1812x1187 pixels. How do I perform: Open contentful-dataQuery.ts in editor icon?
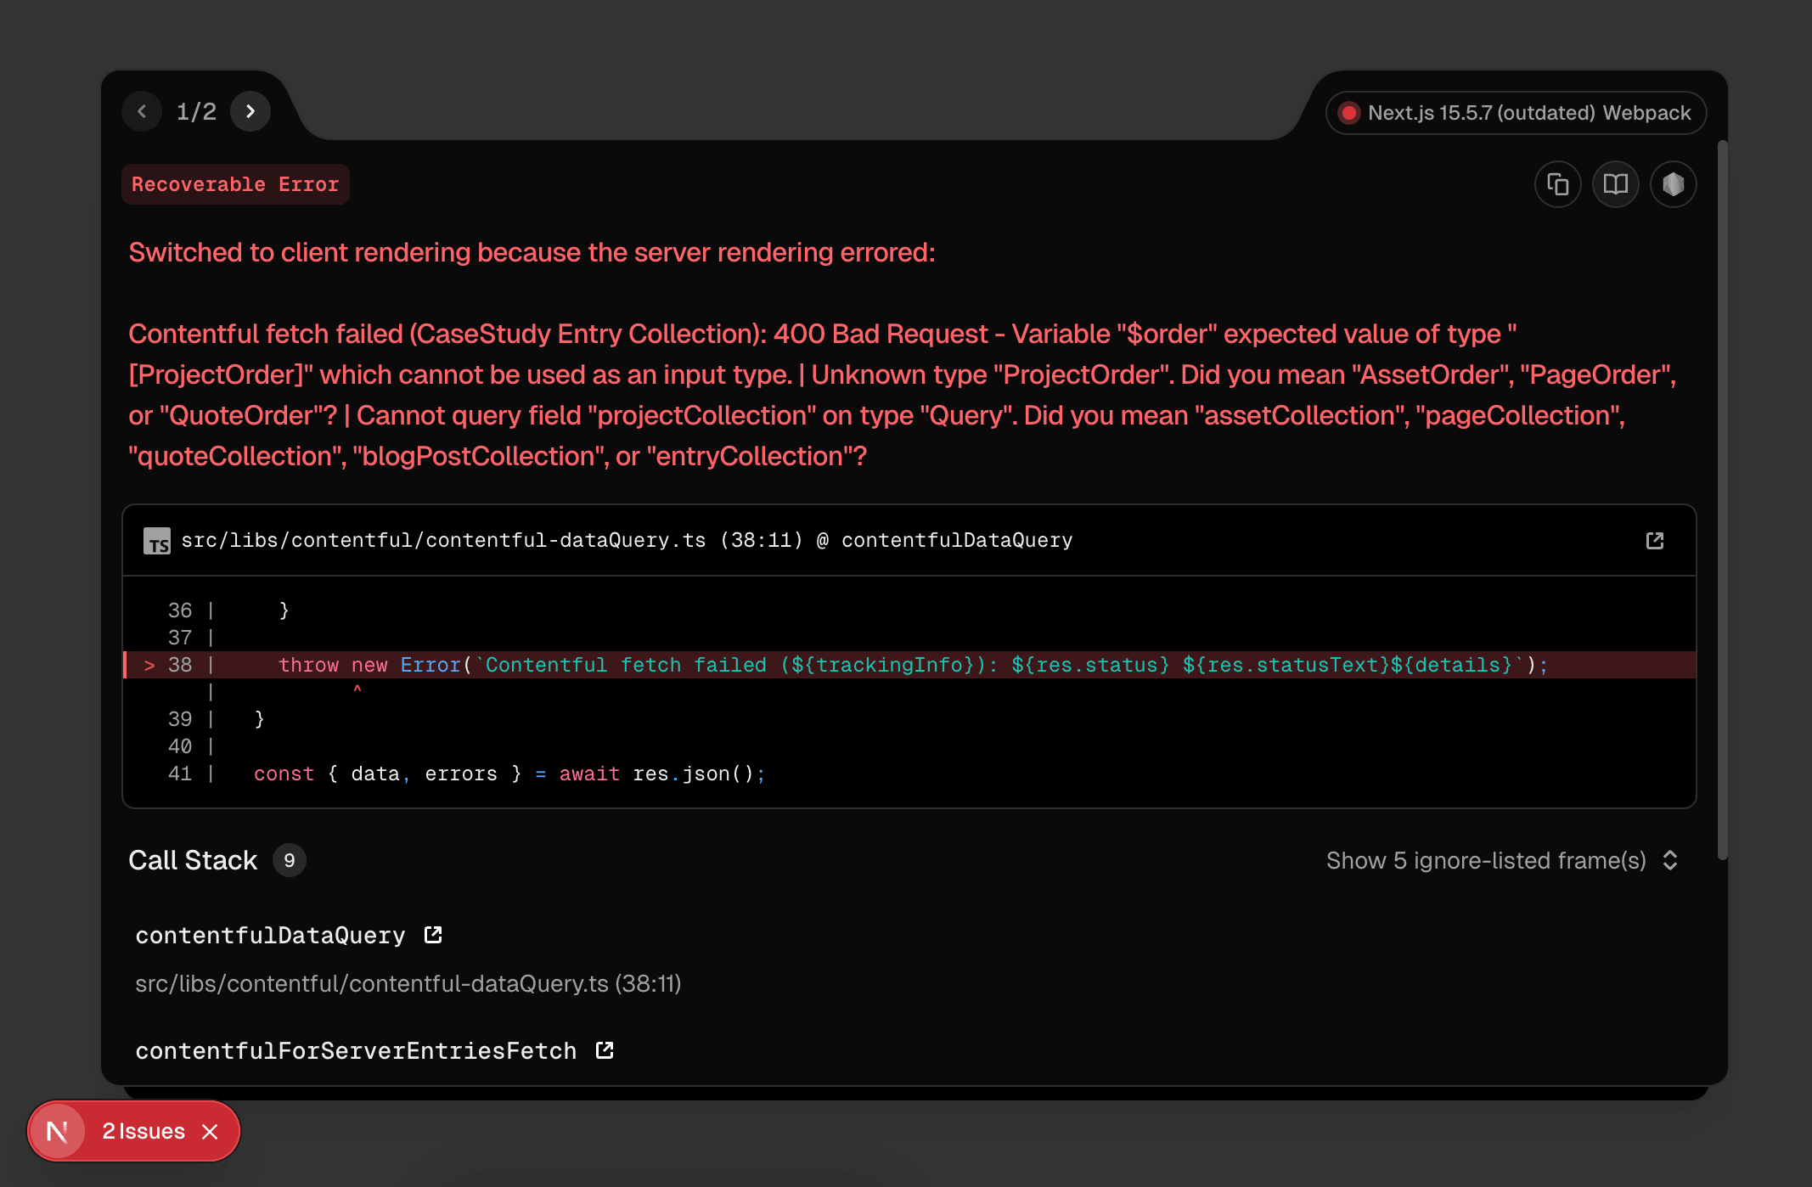1654,540
